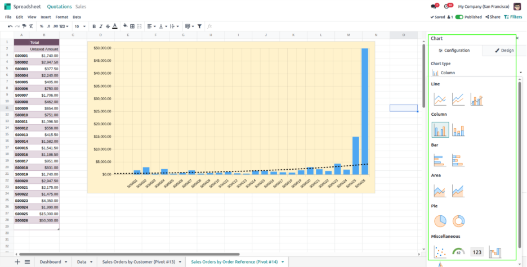The image size is (527, 267).
Task: Expand the vertical alignment dropdown
Action: click(163, 26)
